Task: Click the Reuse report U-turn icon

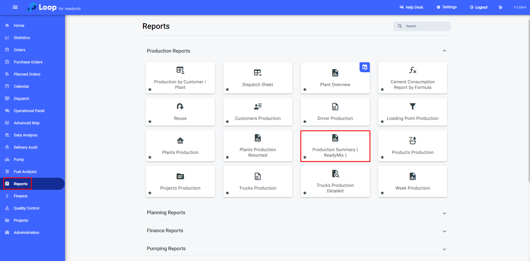Action: coord(180,107)
